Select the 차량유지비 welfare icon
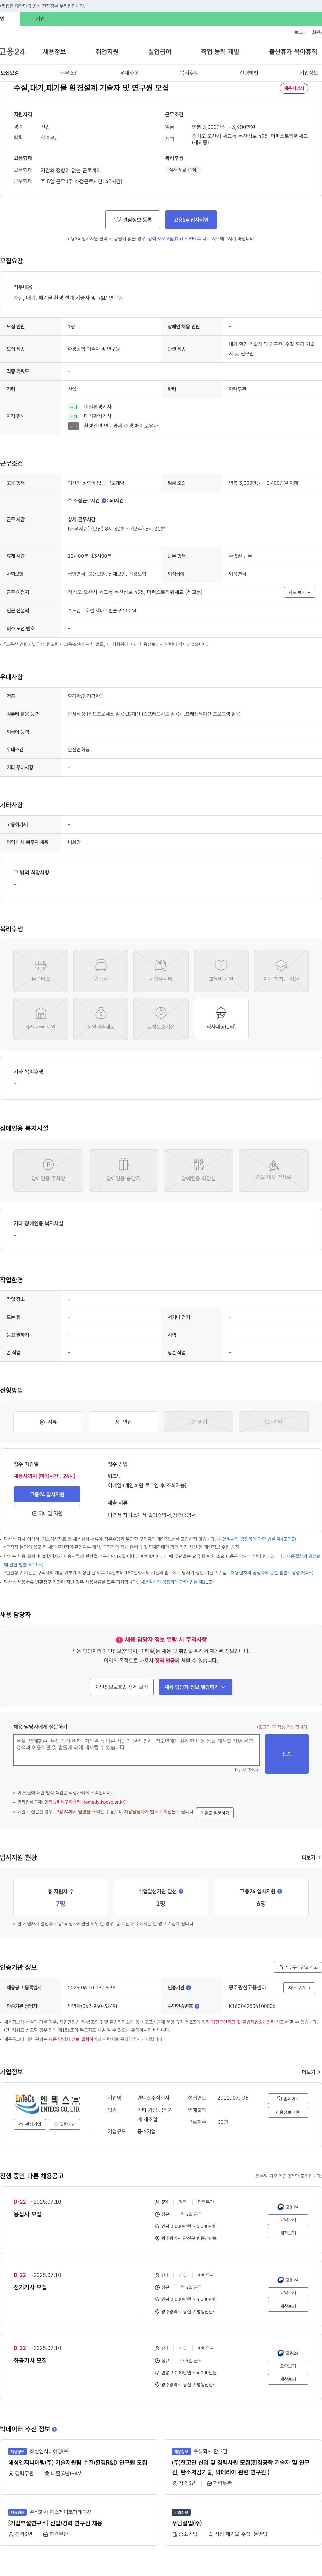 tap(161, 971)
